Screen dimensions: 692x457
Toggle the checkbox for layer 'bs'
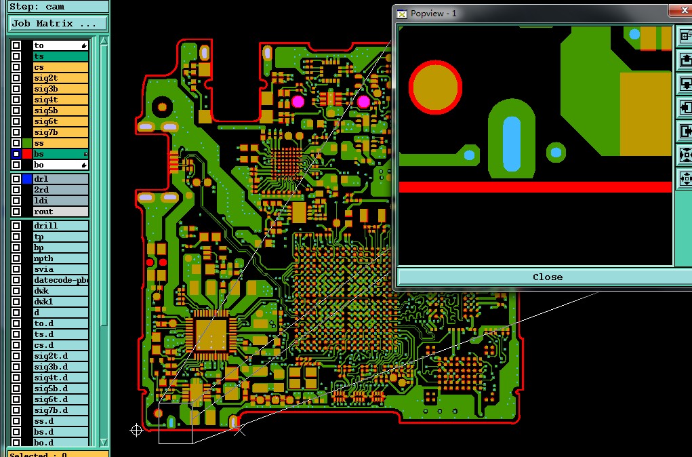[x=16, y=154]
